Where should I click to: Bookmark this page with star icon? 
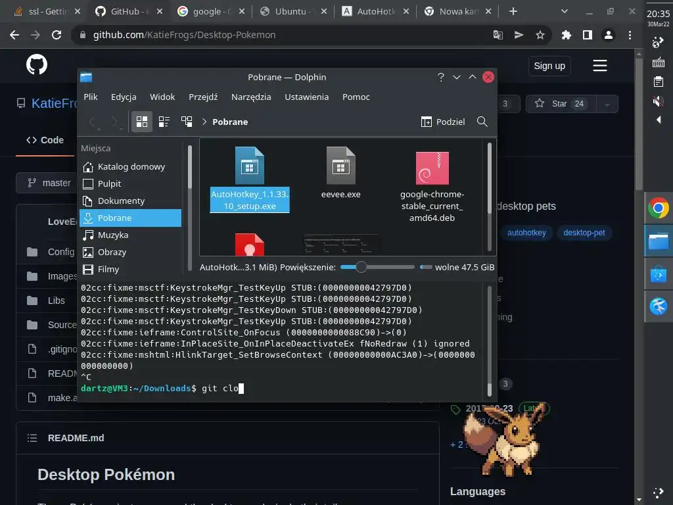(540, 35)
